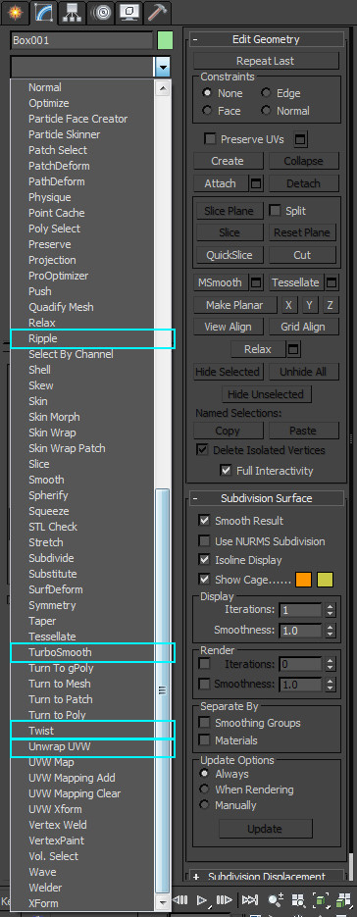
Task: Toggle Isoline Display checkbox
Action: 204,559
